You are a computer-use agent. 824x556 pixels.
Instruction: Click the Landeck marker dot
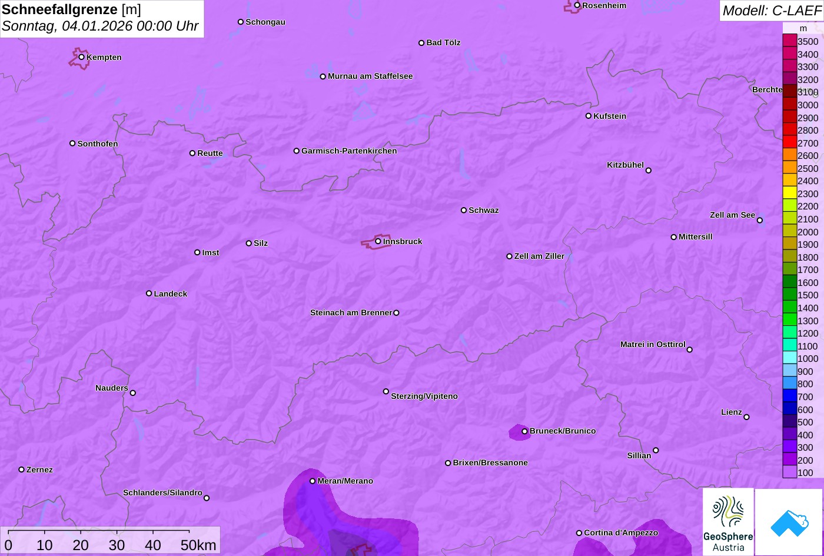[x=149, y=293]
